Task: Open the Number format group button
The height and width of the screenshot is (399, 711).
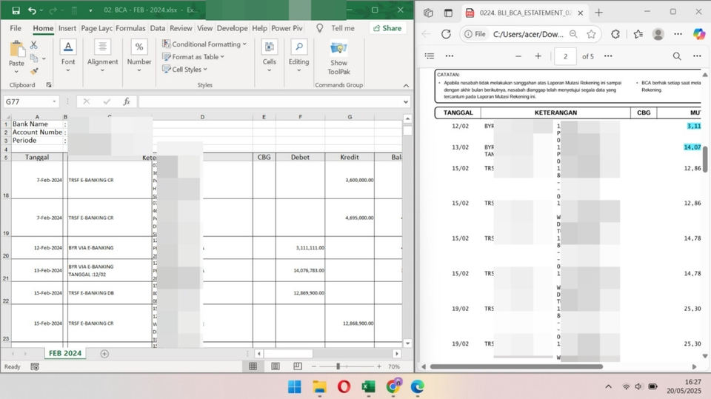Action: point(138,56)
